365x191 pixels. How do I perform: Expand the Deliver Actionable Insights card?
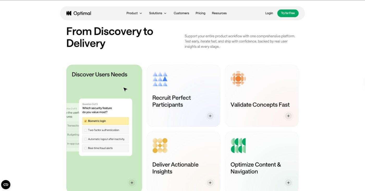(x=210, y=183)
